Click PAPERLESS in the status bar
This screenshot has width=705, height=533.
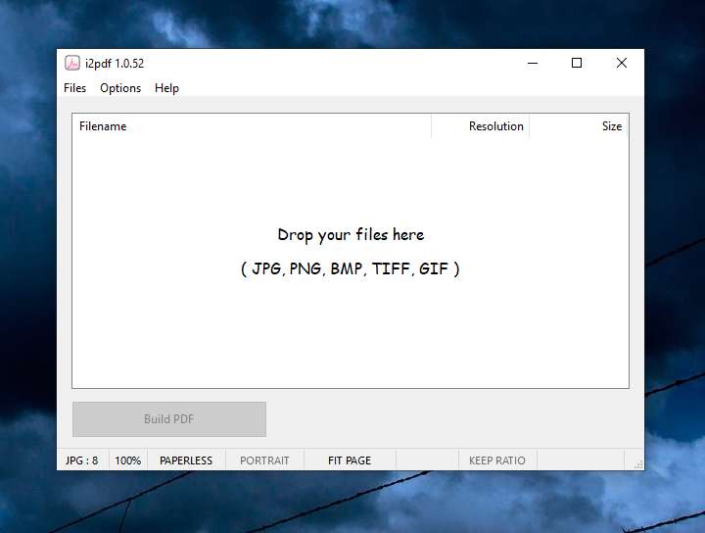(x=186, y=460)
